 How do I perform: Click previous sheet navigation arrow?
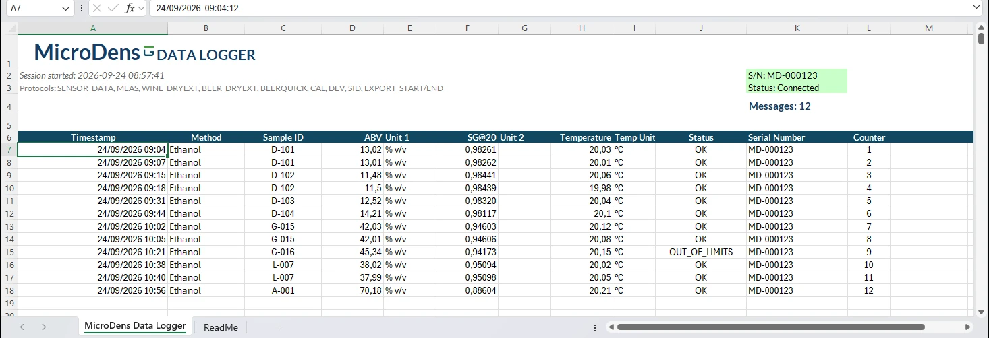22,327
